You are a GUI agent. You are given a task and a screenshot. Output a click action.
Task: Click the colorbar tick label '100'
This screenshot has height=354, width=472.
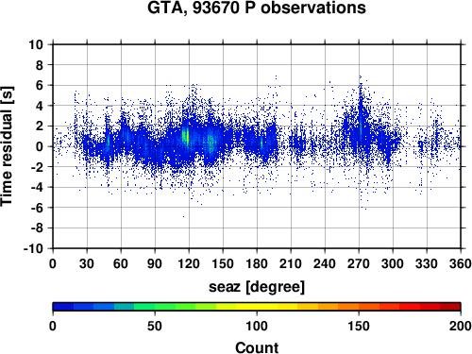(257, 326)
